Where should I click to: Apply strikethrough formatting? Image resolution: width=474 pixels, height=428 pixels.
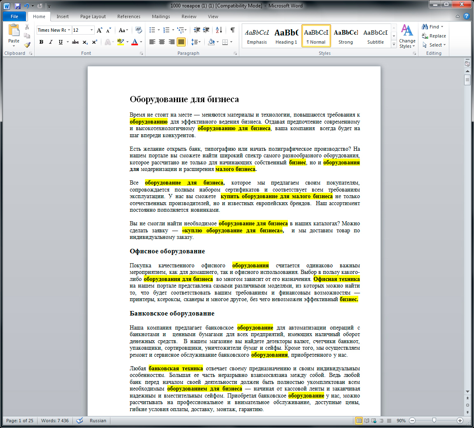pos(75,42)
